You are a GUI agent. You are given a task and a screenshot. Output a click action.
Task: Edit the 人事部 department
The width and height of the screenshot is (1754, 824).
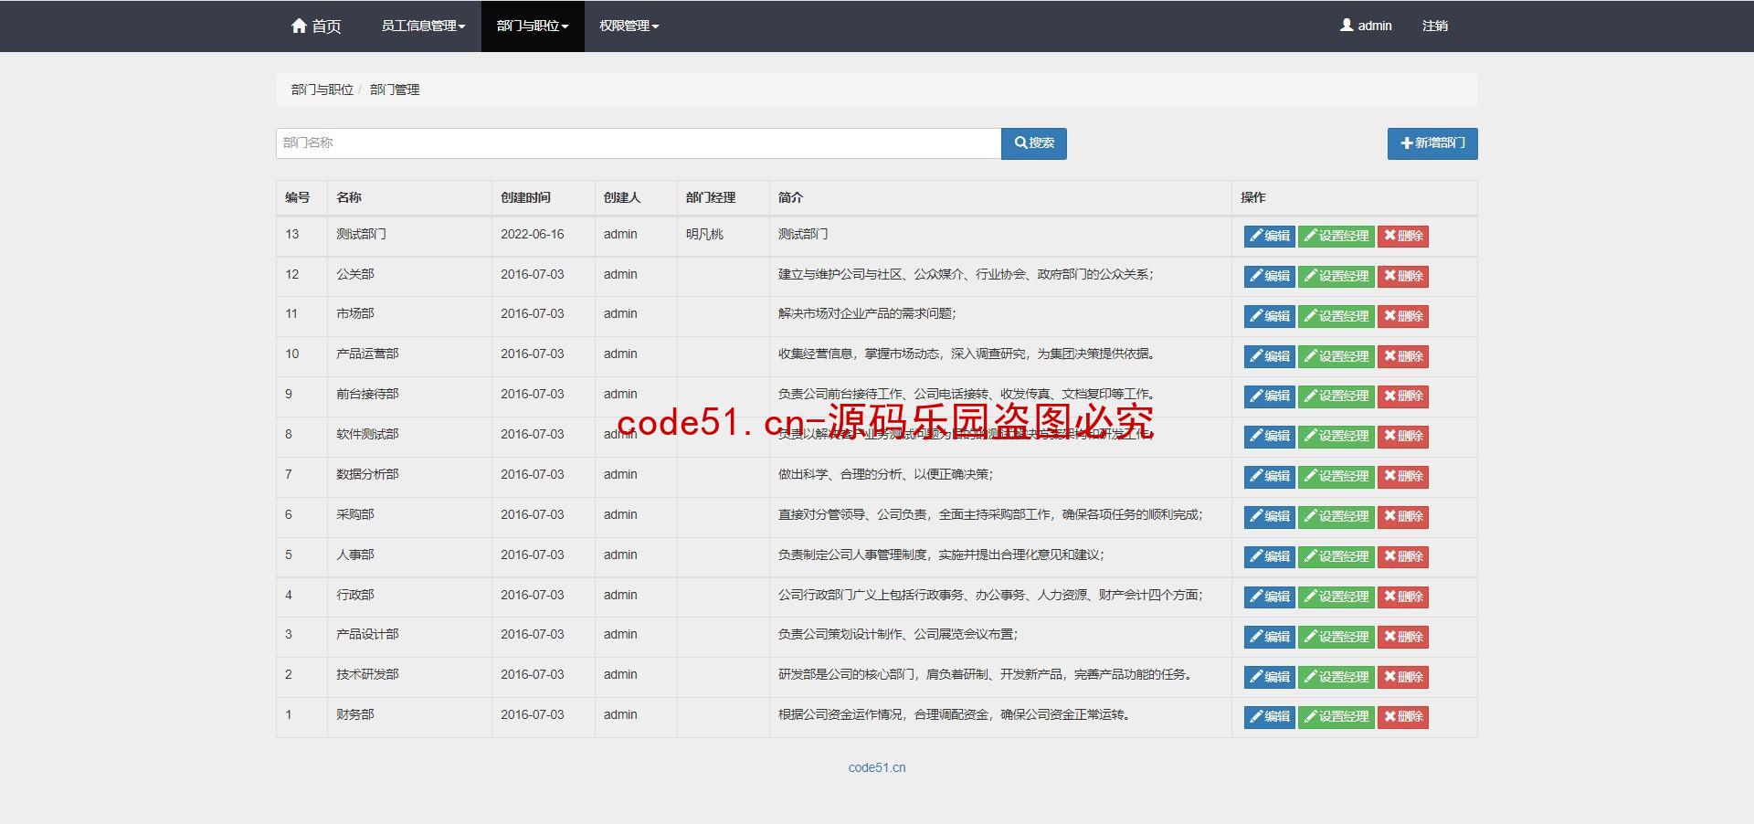pyautogui.click(x=1270, y=556)
